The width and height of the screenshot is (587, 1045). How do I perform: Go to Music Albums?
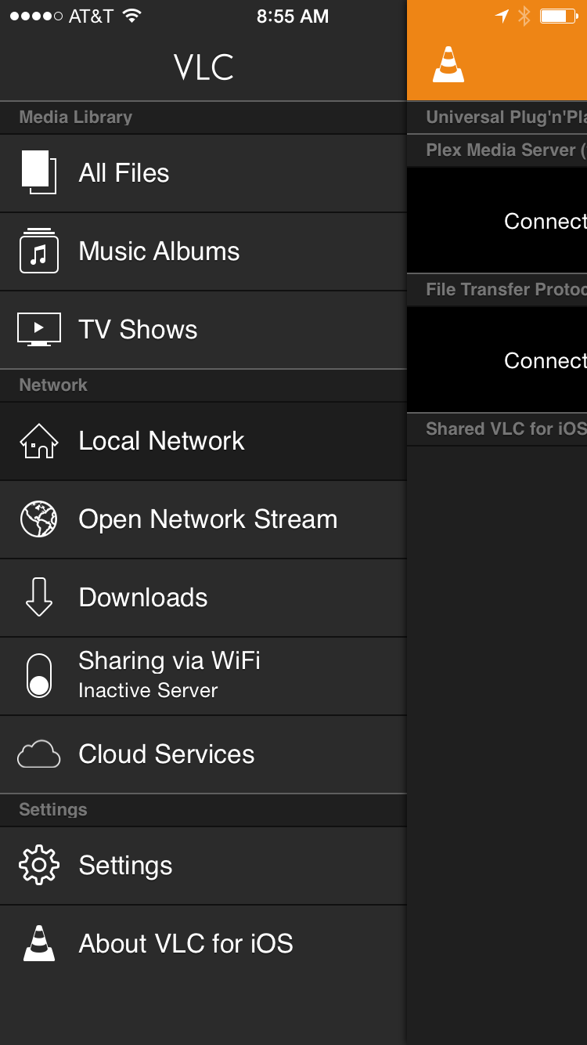[159, 251]
